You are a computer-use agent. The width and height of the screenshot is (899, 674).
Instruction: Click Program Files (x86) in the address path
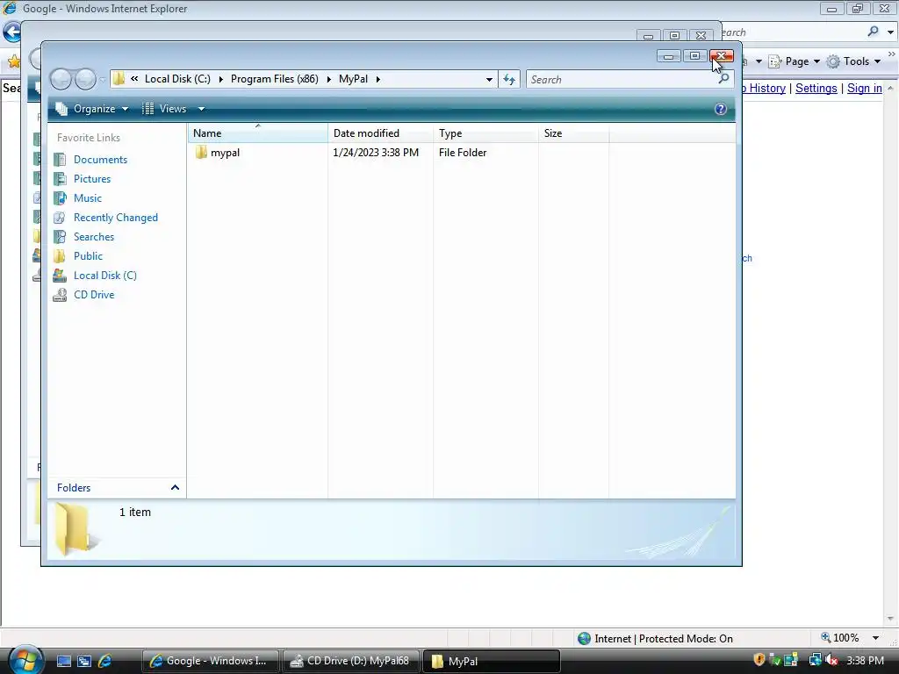[x=275, y=79]
